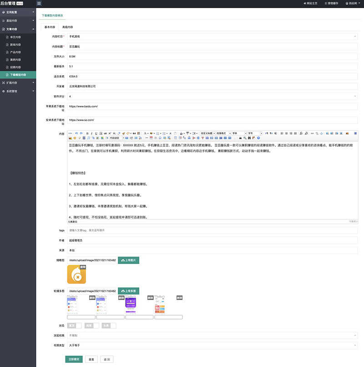
Task: Click the editor fullscreen icon
Action: [355, 133]
